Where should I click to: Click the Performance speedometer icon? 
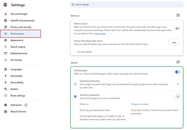pos(5,34)
